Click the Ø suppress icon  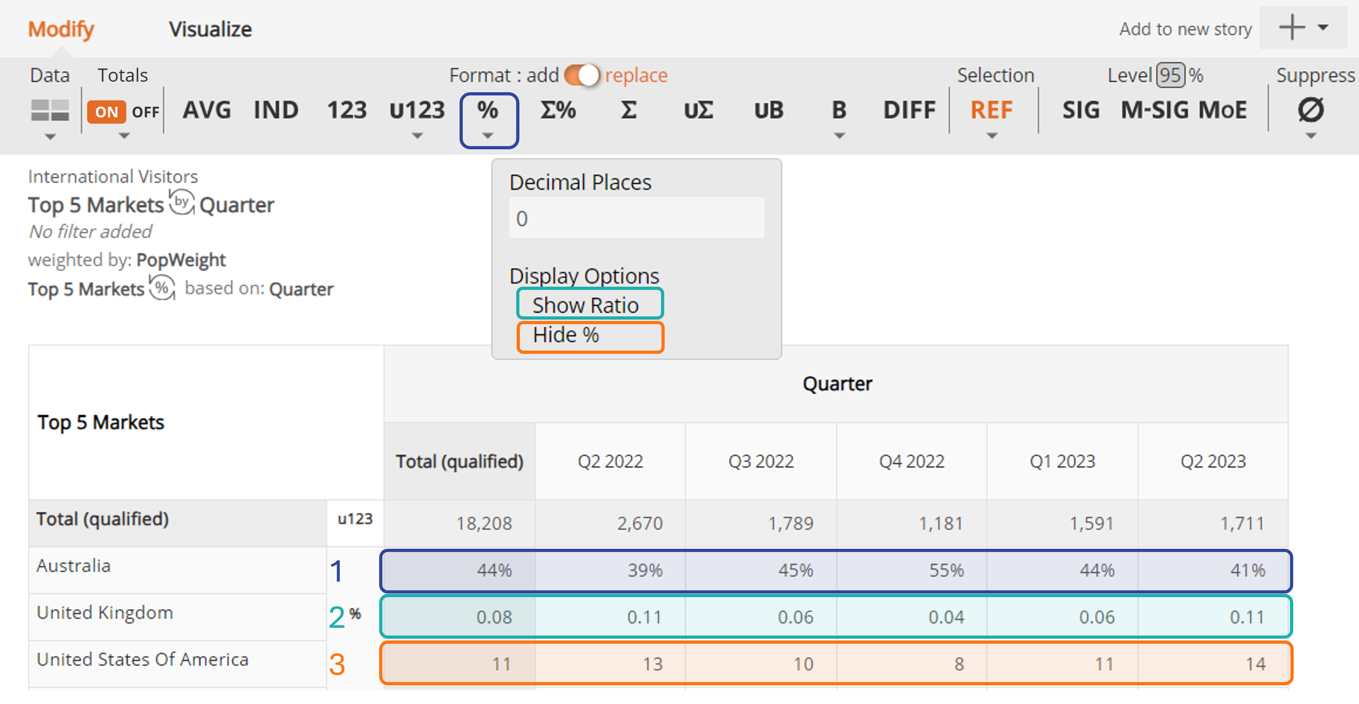click(x=1312, y=110)
